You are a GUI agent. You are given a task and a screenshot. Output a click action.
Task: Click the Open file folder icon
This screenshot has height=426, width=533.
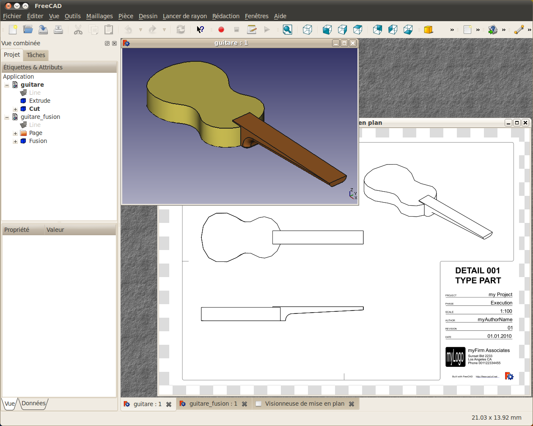coord(28,30)
